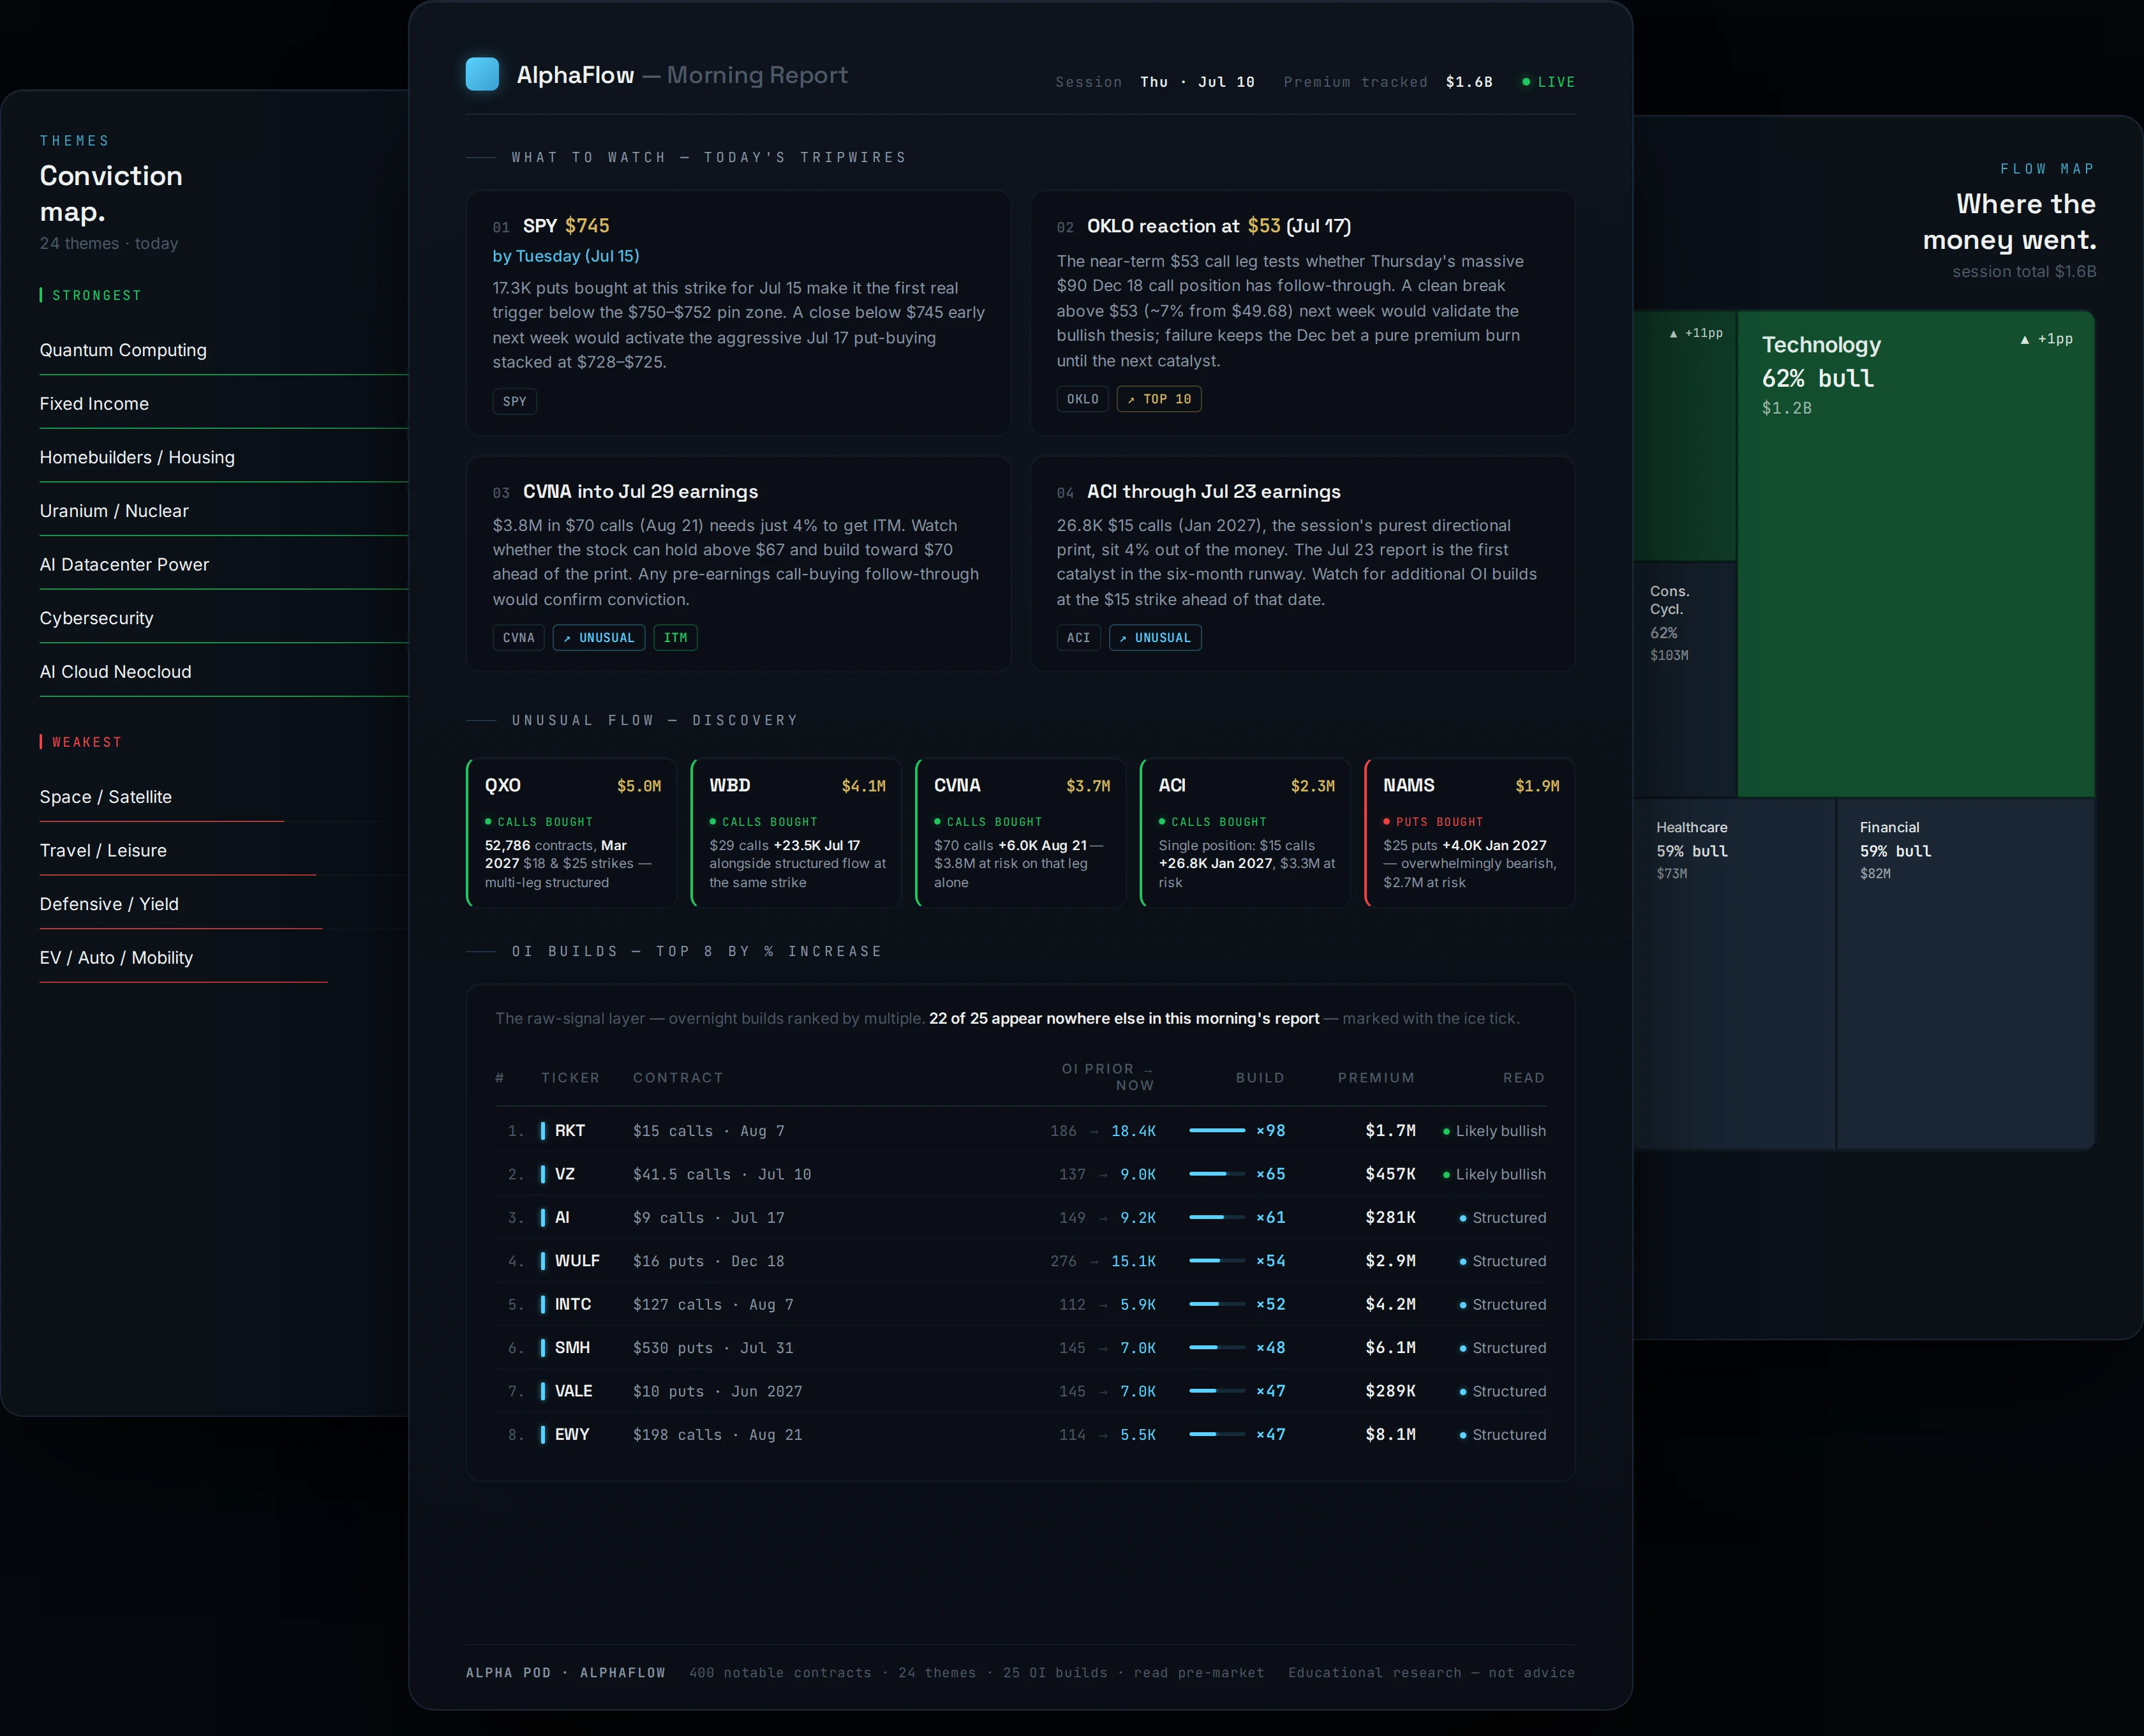2144x1736 pixels.
Task: Open the NAMS puts bought card
Action: click(1470, 833)
